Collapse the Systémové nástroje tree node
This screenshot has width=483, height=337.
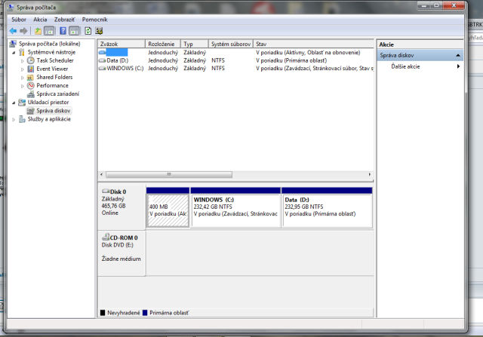[14, 53]
